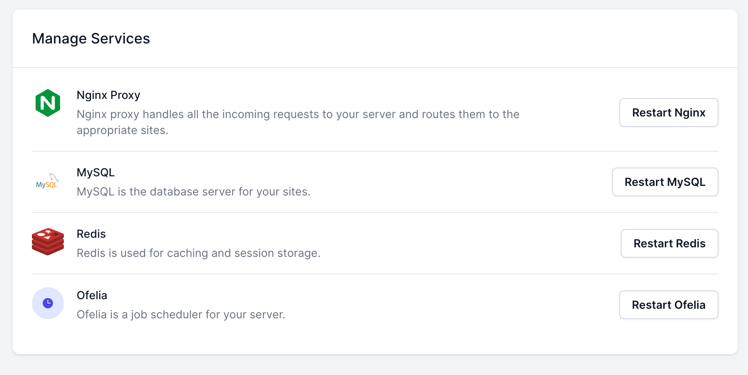This screenshot has width=748, height=375.
Task: Click the Ofelia clock icon
Action: 48,303
